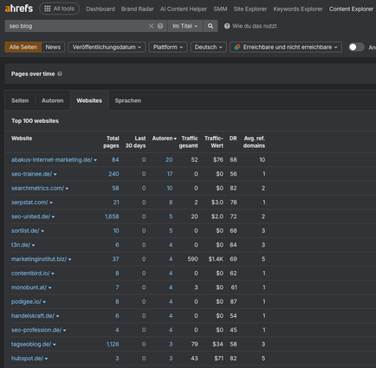Open Veröffentlichungsdatum dropdown
376x368 pixels.
(x=107, y=47)
